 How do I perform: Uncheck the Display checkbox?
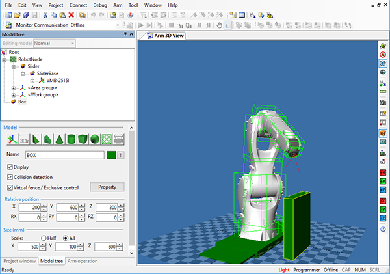point(9,166)
